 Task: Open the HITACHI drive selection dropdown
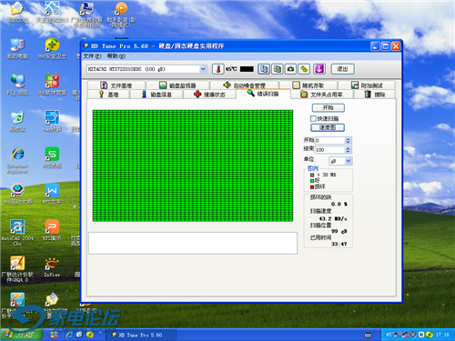(x=203, y=69)
